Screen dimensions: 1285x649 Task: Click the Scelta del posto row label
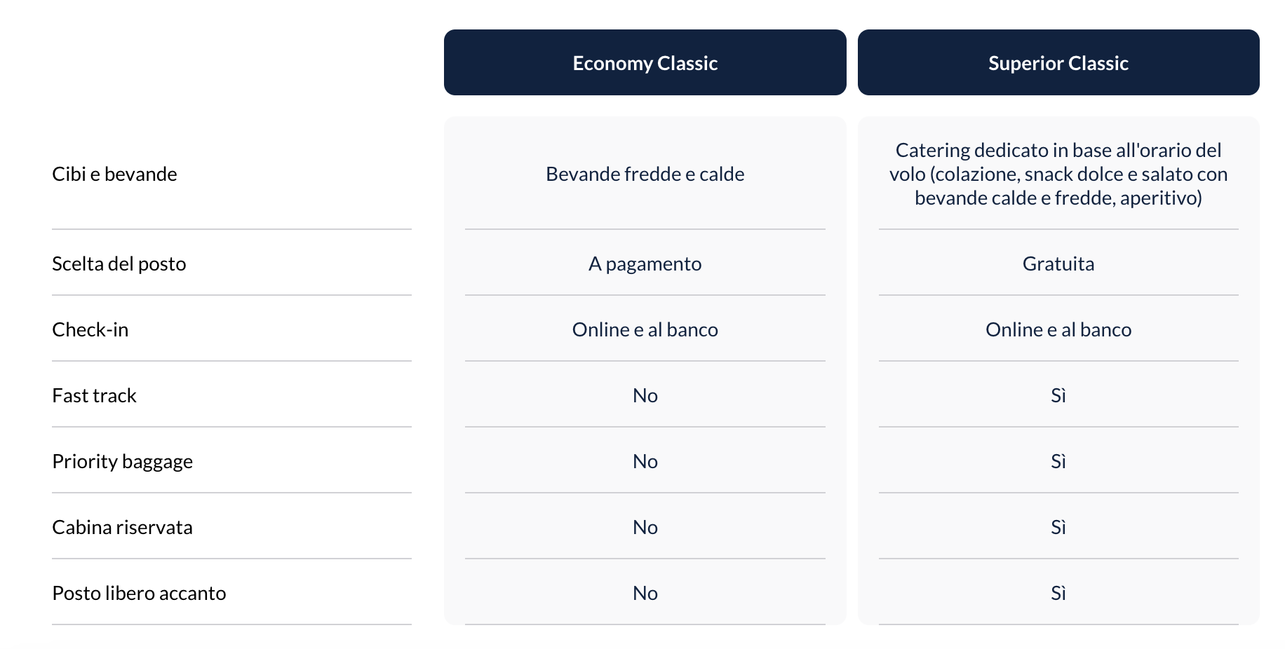(119, 264)
